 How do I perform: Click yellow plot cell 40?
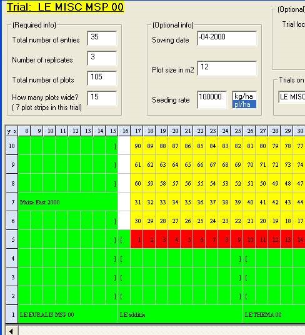coord(249,202)
